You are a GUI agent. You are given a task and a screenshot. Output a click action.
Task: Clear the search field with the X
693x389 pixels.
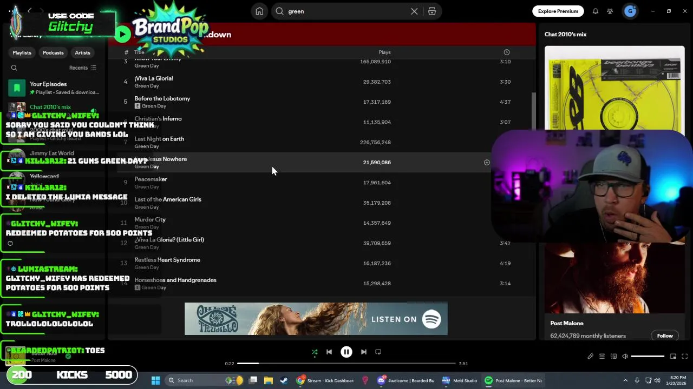click(414, 11)
